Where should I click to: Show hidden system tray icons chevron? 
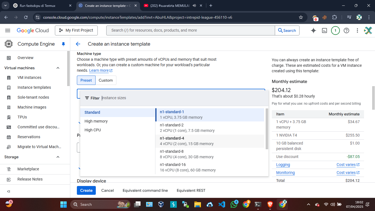tap(309, 204)
